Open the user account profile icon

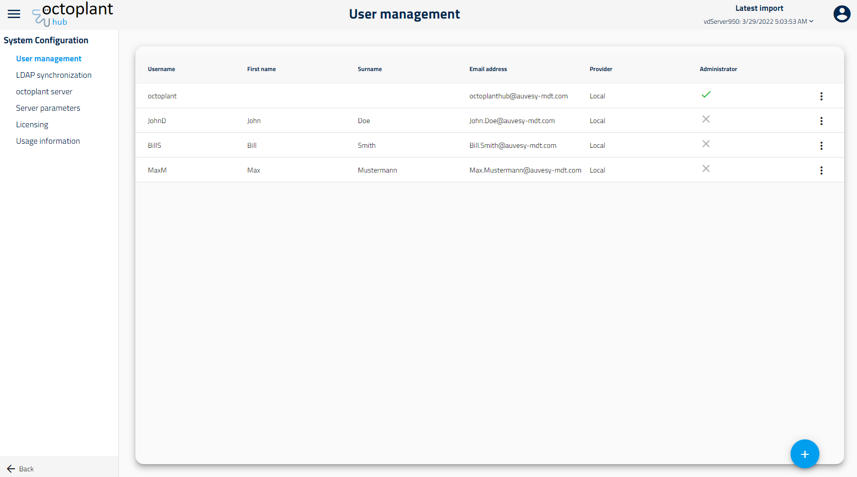tap(842, 14)
